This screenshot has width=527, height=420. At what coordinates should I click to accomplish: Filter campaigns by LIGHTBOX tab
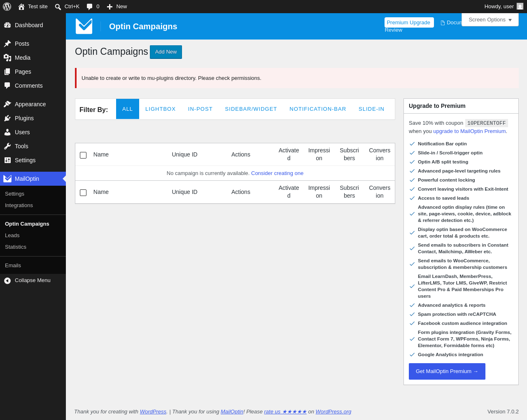(x=161, y=109)
